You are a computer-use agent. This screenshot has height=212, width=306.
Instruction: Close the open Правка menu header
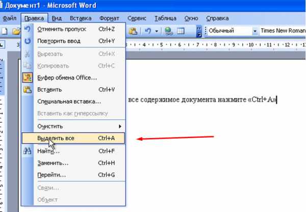click(x=34, y=18)
